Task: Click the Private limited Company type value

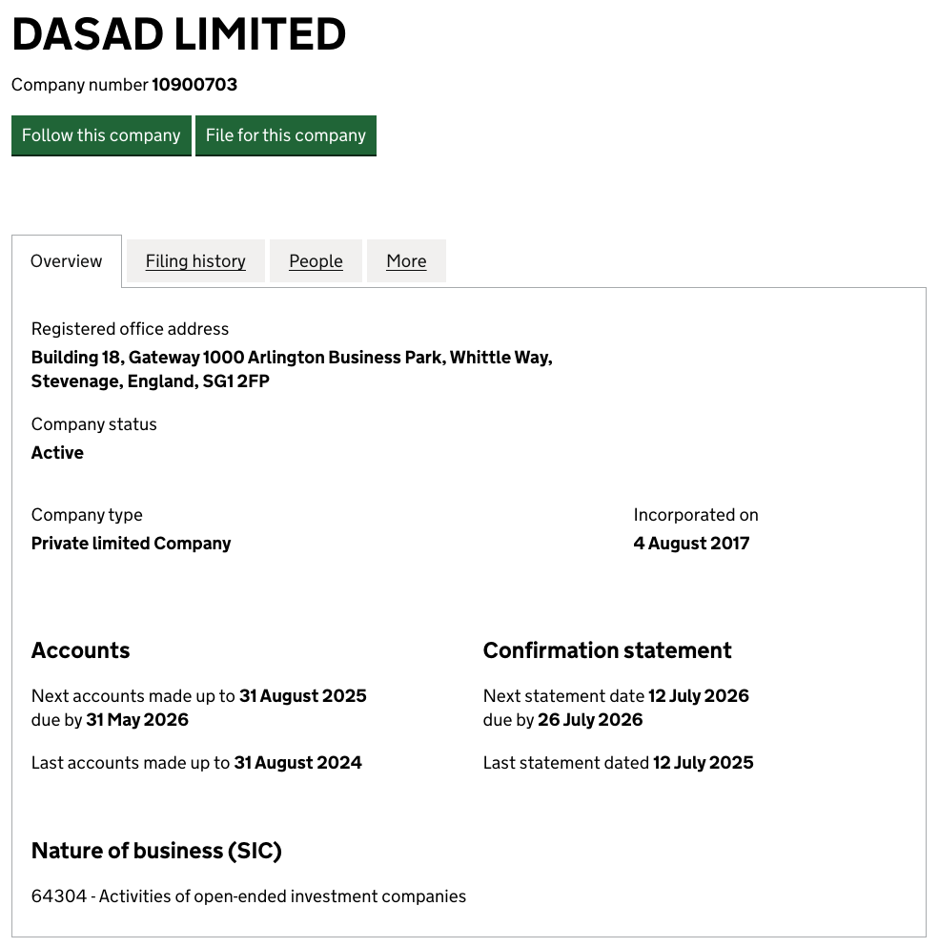Action: point(131,544)
